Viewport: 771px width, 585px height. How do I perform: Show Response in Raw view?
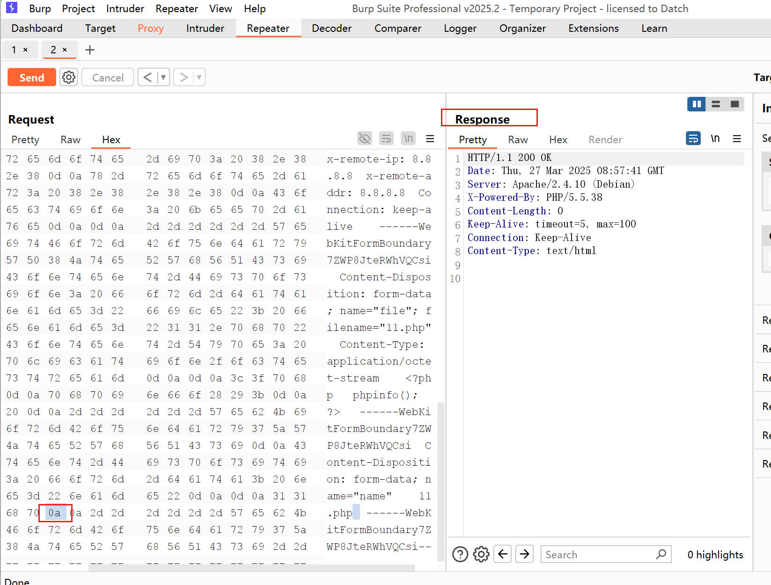click(518, 139)
